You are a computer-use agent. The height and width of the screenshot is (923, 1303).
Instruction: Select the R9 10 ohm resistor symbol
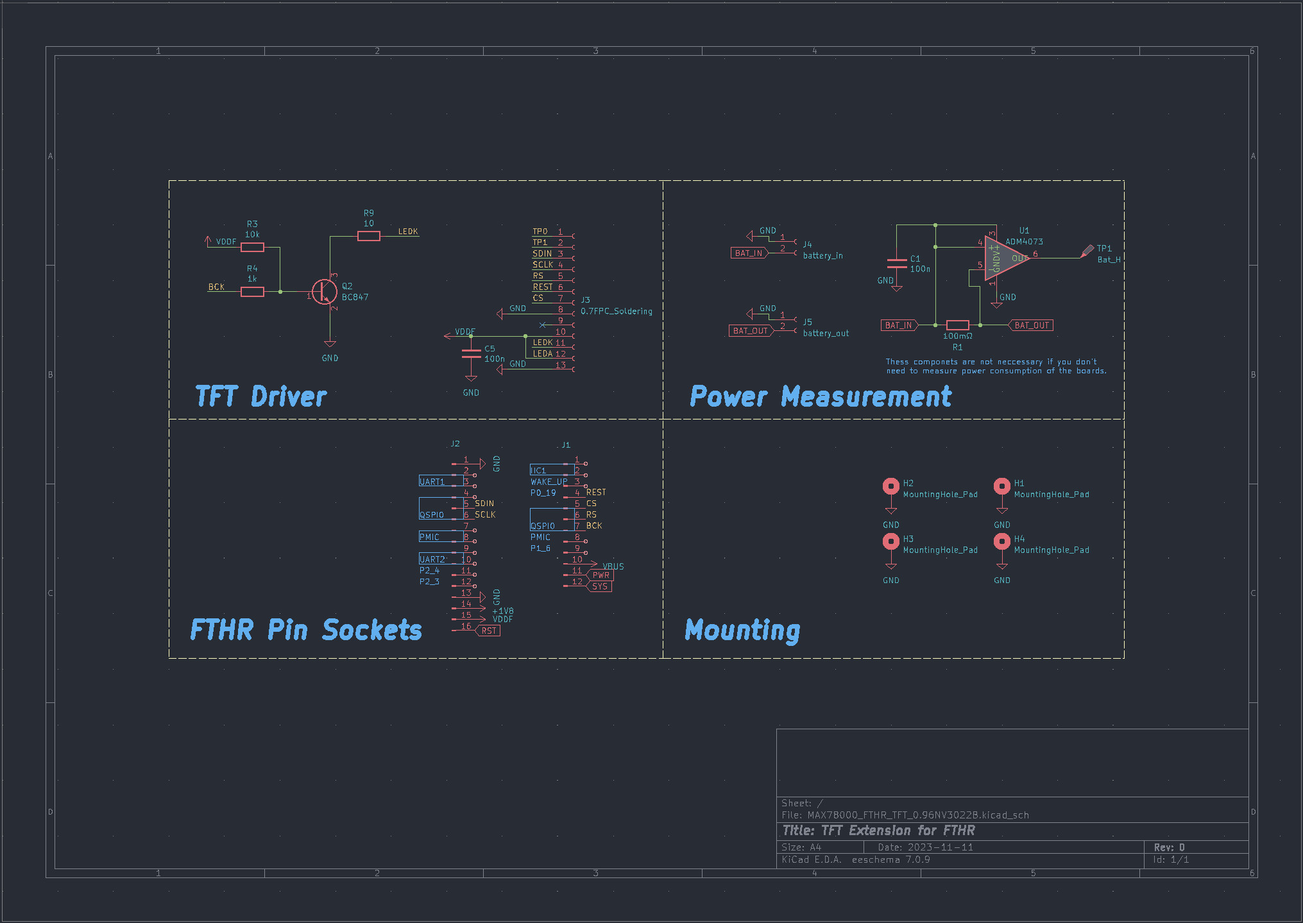[368, 236]
